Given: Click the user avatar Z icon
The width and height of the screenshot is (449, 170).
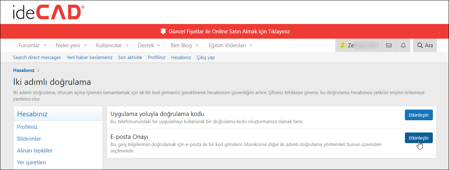Looking at the screenshot, I should [342, 45].
